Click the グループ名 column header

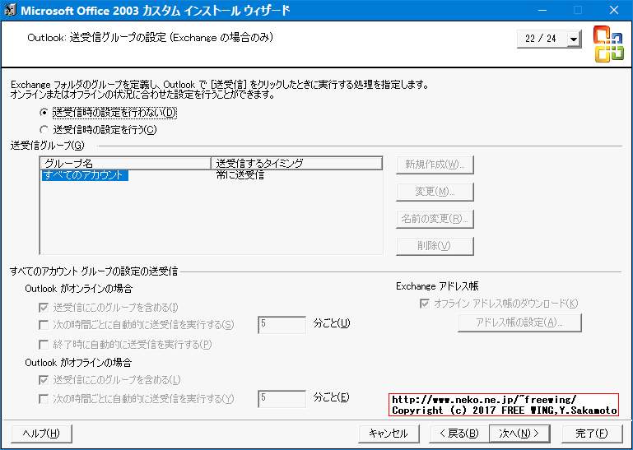click(x=126, y=163)
